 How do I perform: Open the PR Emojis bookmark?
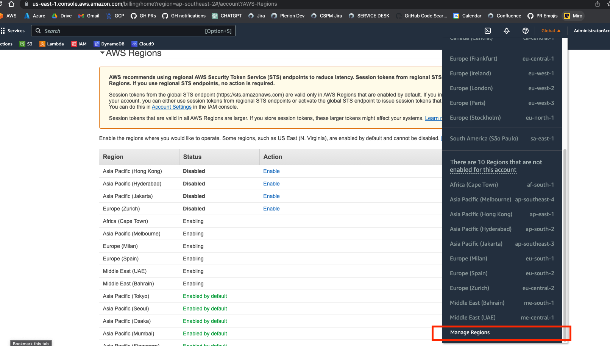tap(542, 16)
